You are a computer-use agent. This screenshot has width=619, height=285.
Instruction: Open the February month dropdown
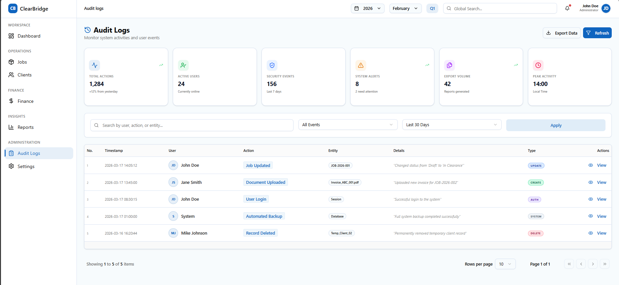click(406, 8)
